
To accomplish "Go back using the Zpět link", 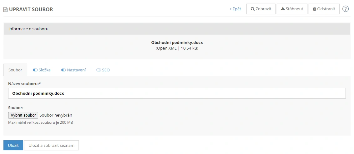I will (236, 9).
